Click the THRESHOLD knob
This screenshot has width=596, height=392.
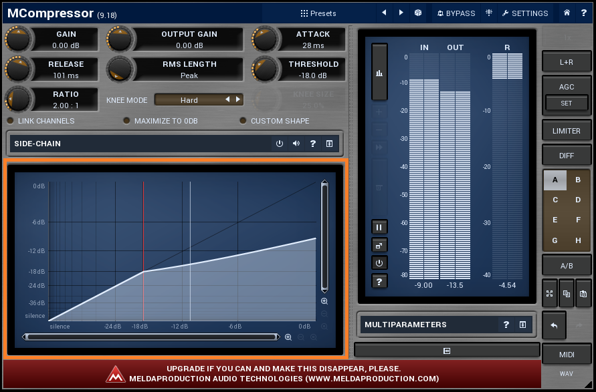[264, 69]
